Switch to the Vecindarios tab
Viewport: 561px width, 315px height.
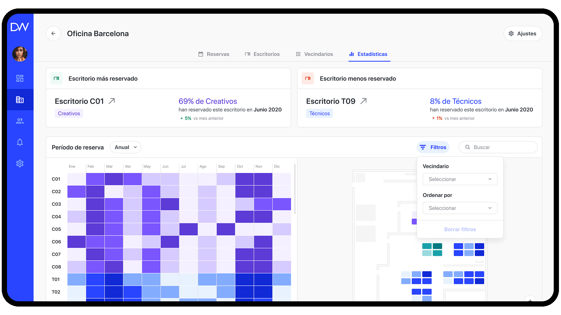314,54
